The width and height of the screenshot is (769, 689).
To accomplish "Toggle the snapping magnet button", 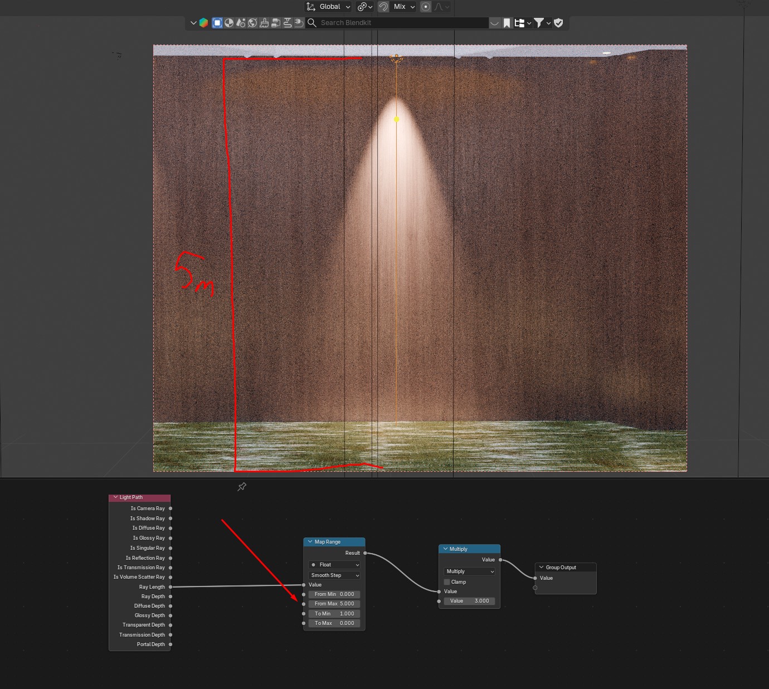I will pyautogui.click(x=383, y=7).
